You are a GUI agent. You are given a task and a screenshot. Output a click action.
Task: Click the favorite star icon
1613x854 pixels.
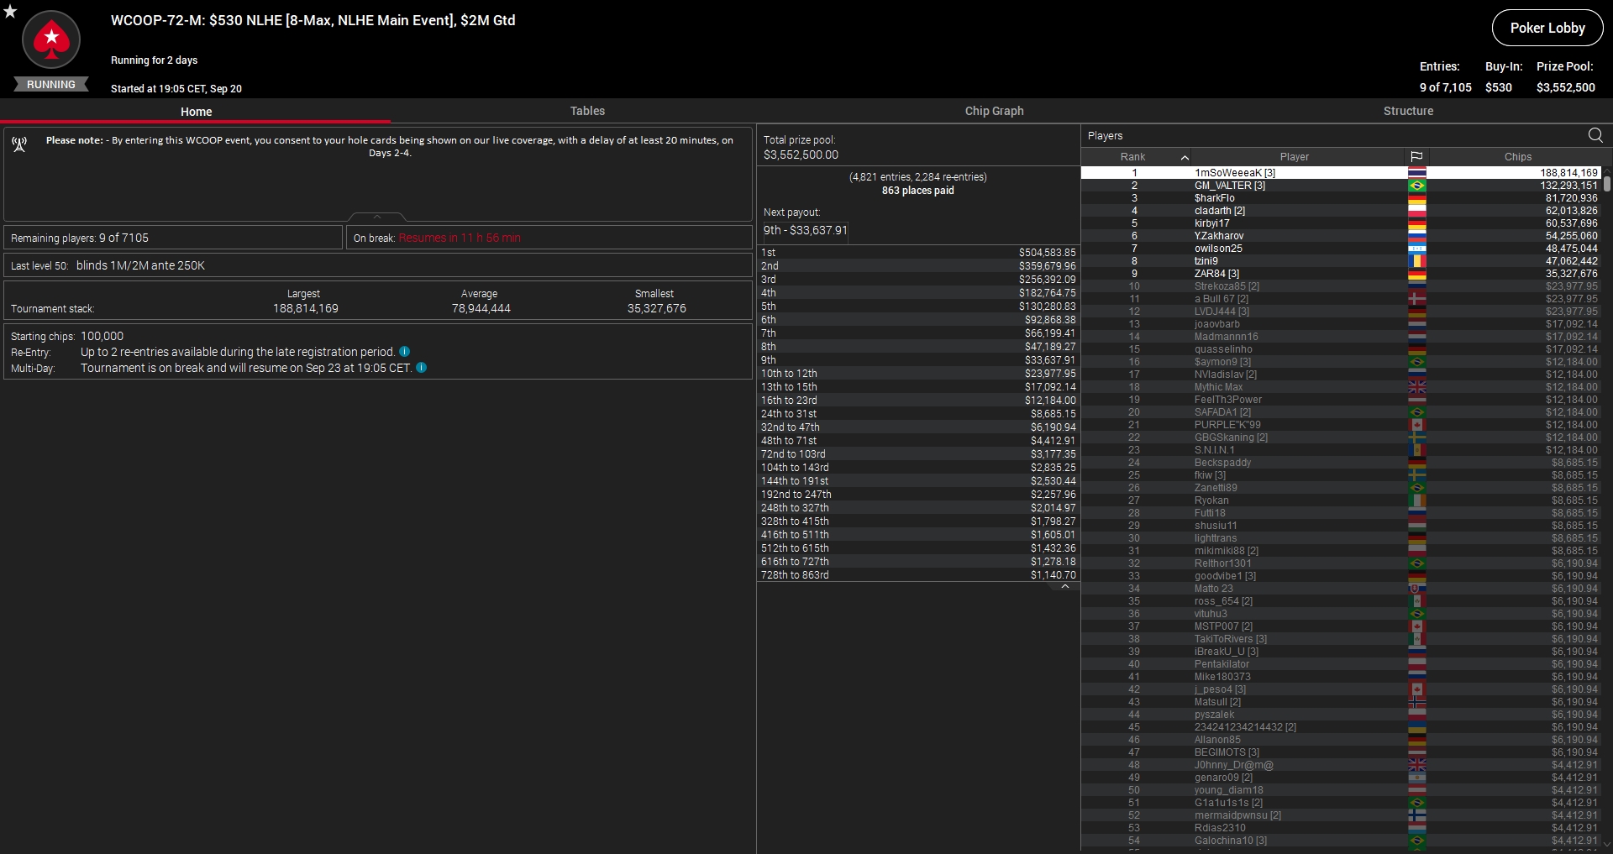click(x=10, y=11)
